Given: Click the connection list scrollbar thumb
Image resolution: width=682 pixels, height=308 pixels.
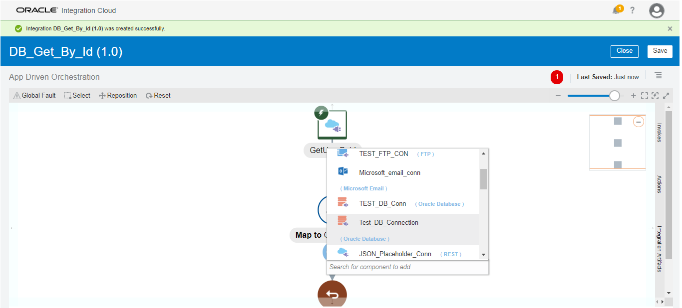Looking at the screenshot, I should (483, 179).
